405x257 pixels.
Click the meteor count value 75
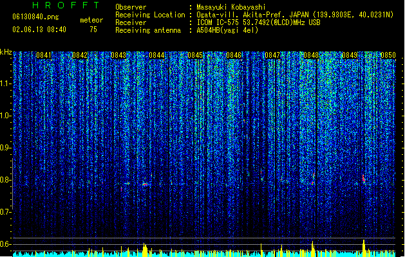(x=93, y=30)
